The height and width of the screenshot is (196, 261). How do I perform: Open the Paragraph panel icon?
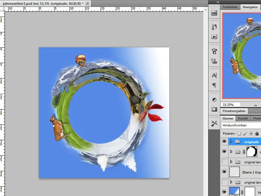[x=214, y=85]
